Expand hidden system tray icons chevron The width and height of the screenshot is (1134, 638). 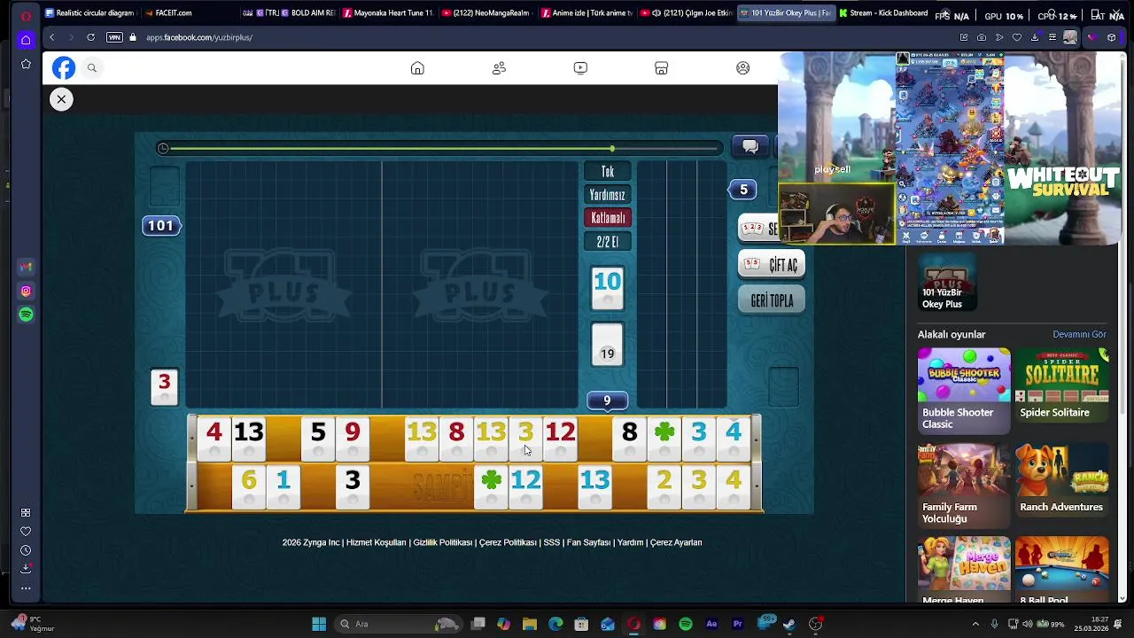(975, 624)
